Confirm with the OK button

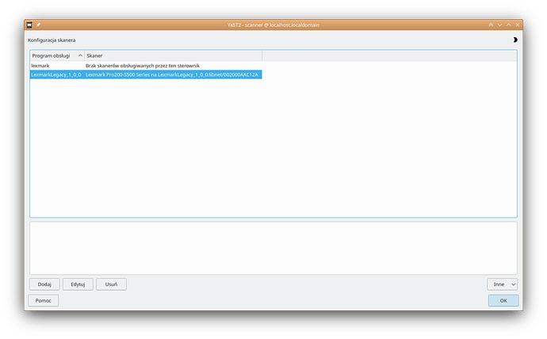503,300
